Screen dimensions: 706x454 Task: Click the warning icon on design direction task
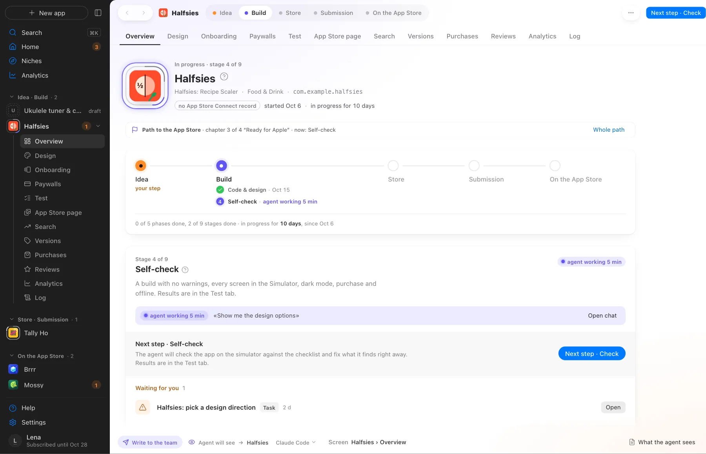[143, 407]
